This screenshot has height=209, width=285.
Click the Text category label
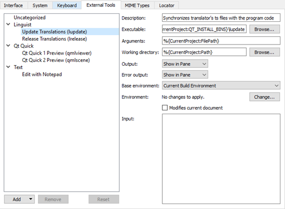click(18, 67)
